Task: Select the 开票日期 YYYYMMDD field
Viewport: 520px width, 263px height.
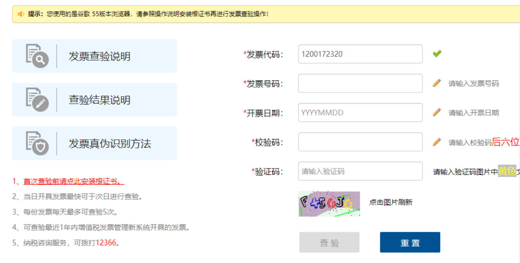Action: (x=360, y=113)
